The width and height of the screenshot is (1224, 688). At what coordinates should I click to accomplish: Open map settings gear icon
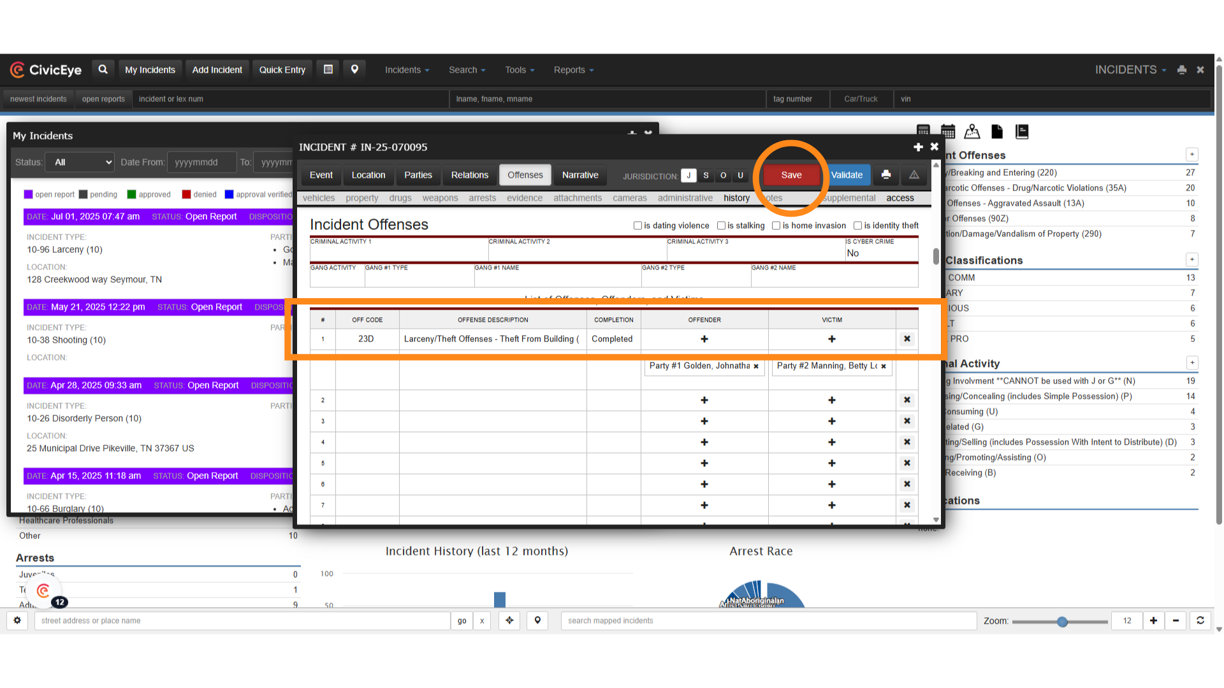pos(17,620)
